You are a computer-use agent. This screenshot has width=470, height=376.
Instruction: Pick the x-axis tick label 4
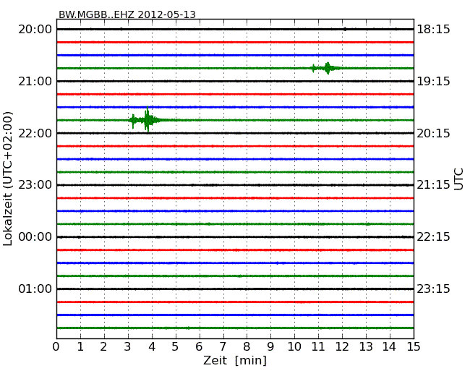click(x=152, y=346)
